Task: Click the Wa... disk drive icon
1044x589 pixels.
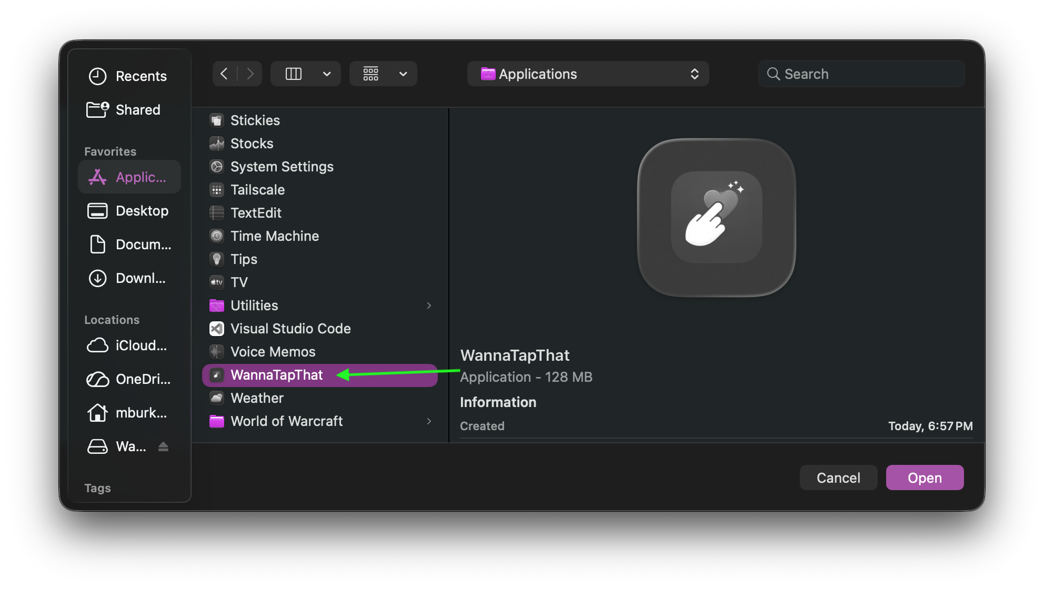Action: pyautogui.click(x=97, y=446)
